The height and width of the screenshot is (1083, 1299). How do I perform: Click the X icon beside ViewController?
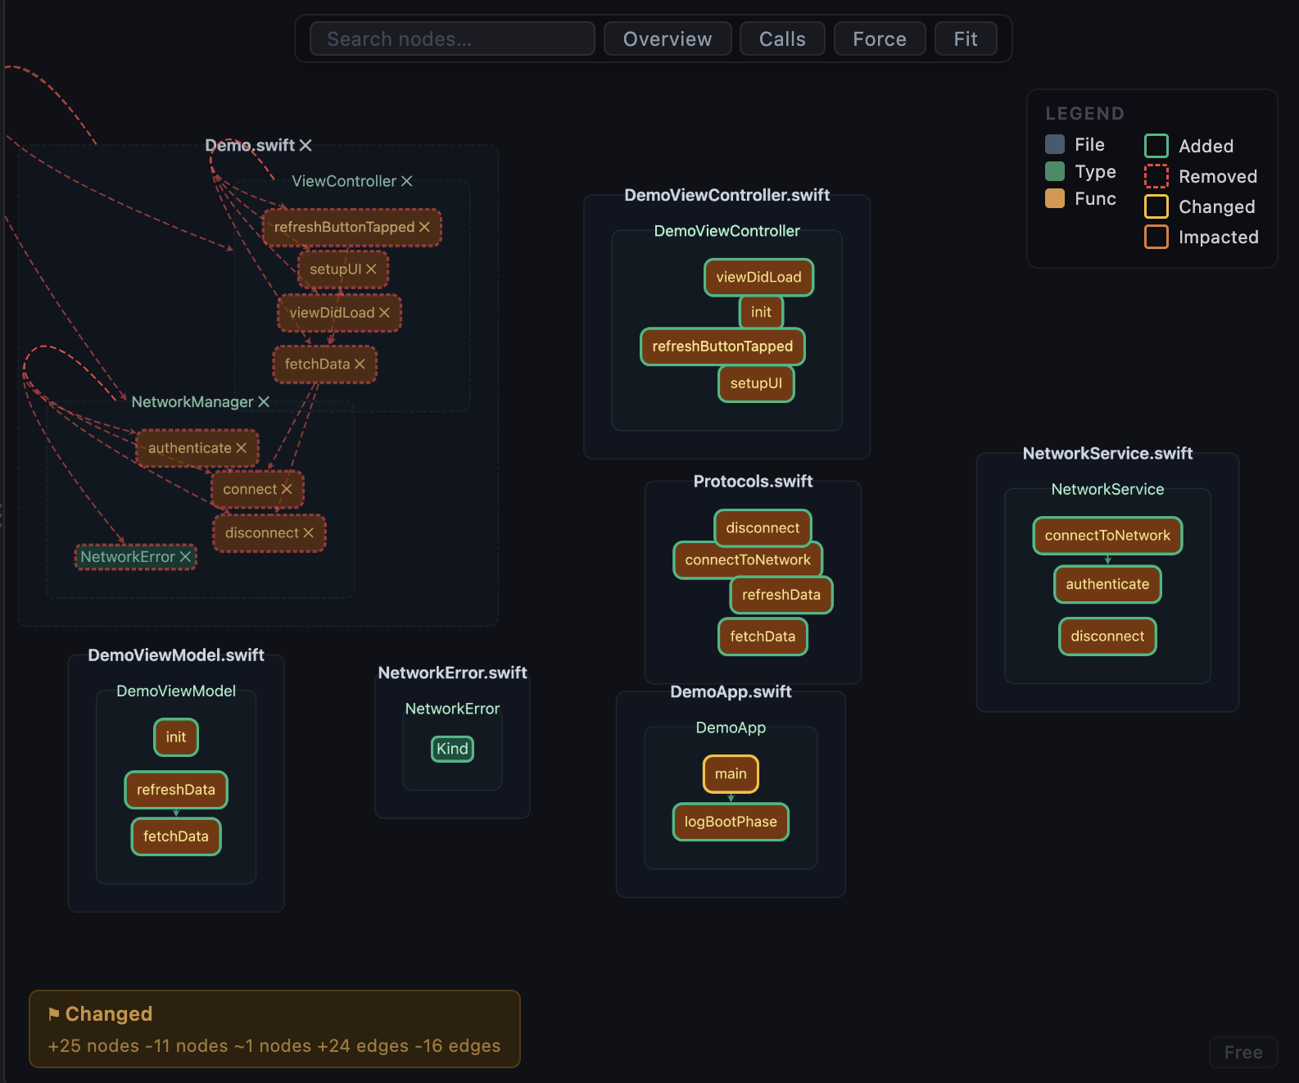(406, 181)
